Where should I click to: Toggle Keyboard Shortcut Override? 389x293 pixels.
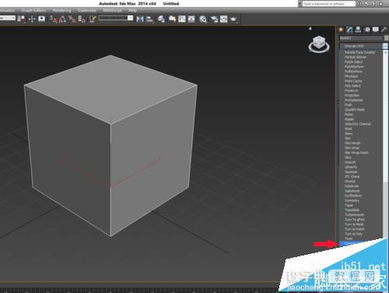point(41,19)
